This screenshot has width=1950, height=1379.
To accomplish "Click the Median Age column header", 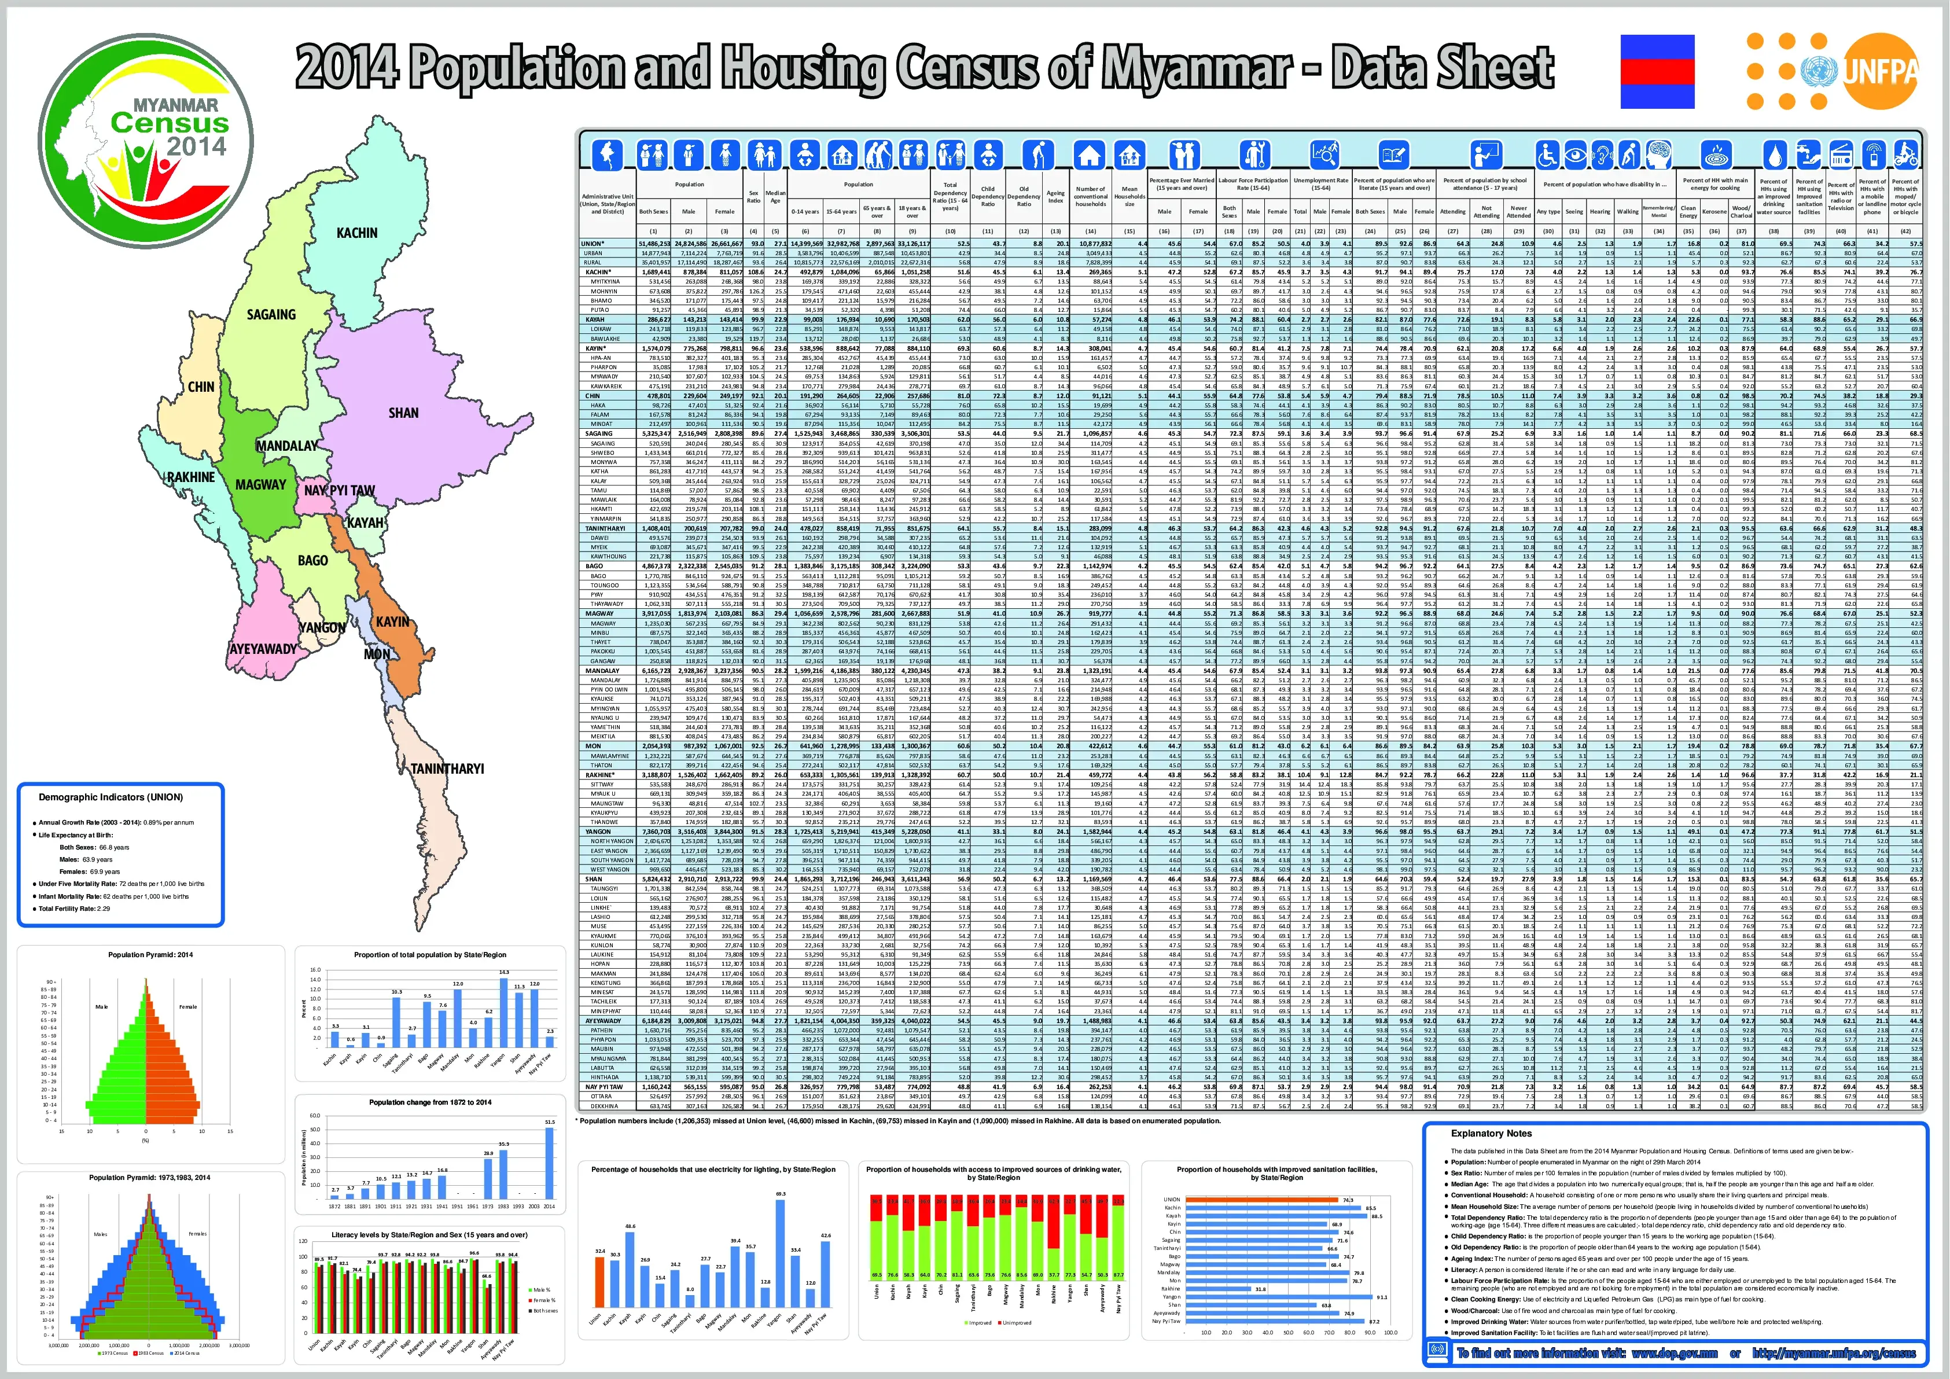I will 775,197.
